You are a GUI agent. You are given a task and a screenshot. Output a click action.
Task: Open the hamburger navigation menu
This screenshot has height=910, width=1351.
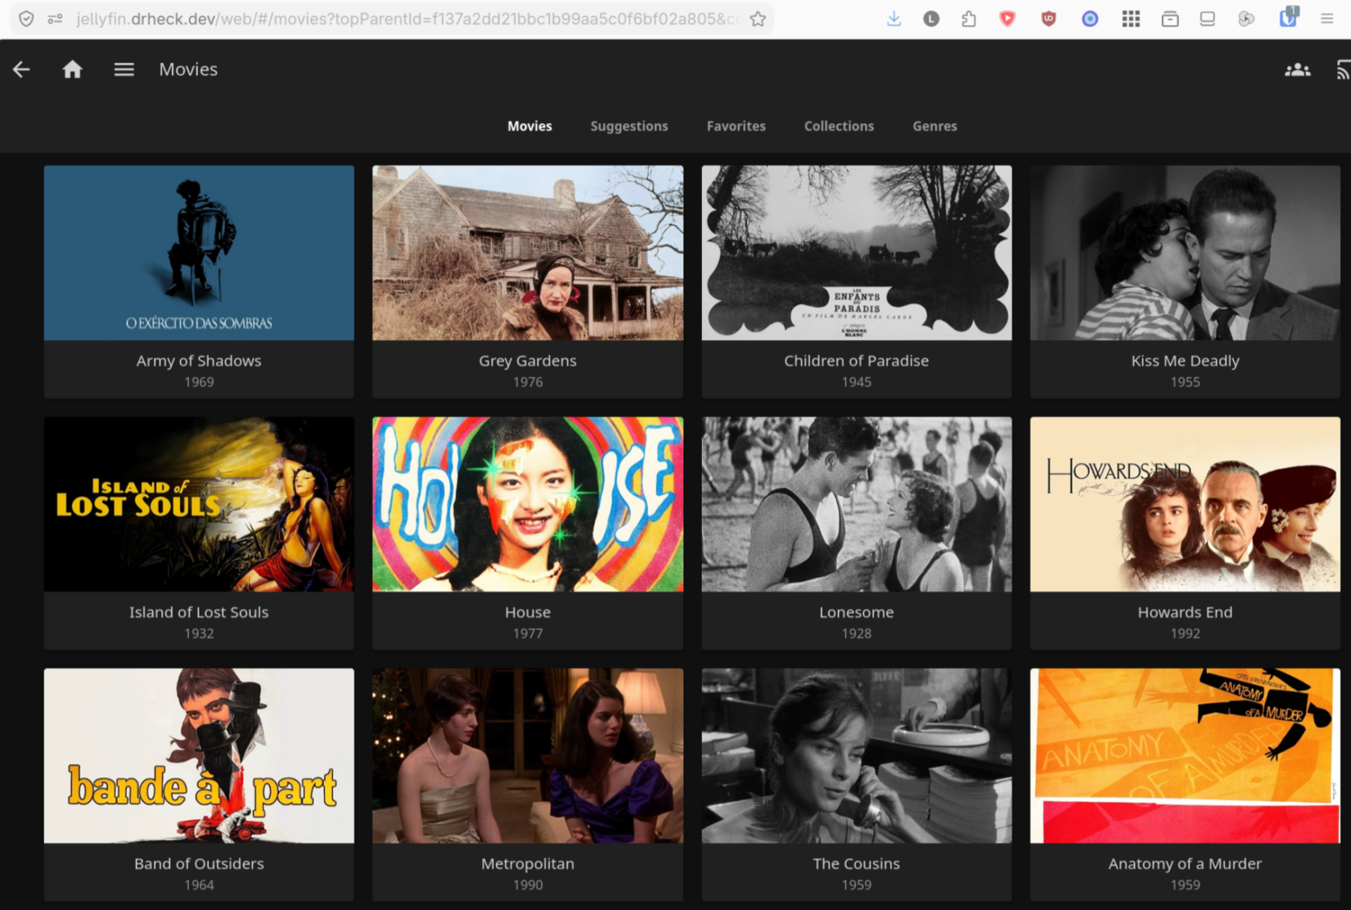(x=124, y=70)
